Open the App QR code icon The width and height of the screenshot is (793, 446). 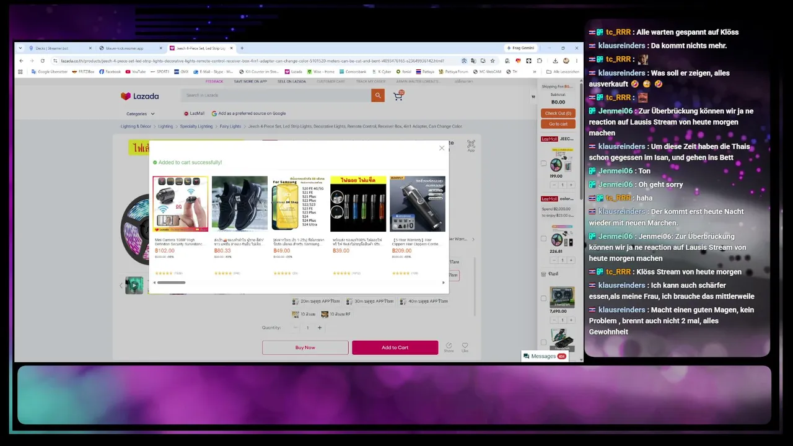(x=471, y=145)
